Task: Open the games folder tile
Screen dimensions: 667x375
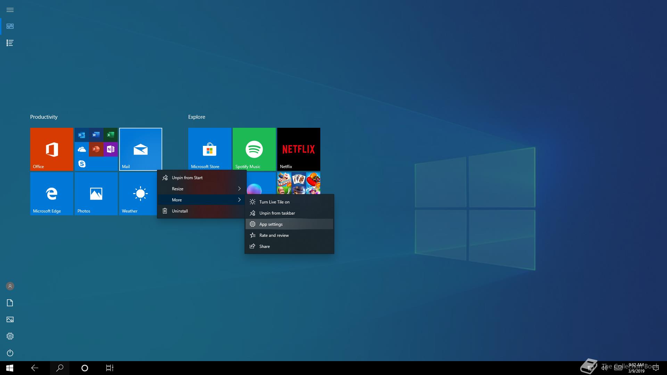Action: 299,183
